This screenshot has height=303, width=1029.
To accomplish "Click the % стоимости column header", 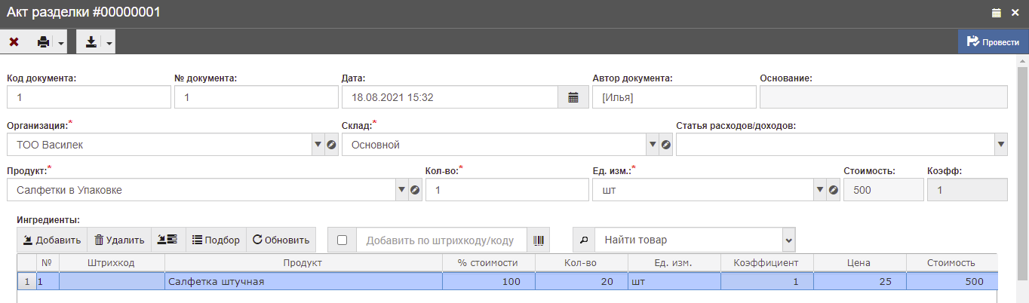I will point(489,262).
